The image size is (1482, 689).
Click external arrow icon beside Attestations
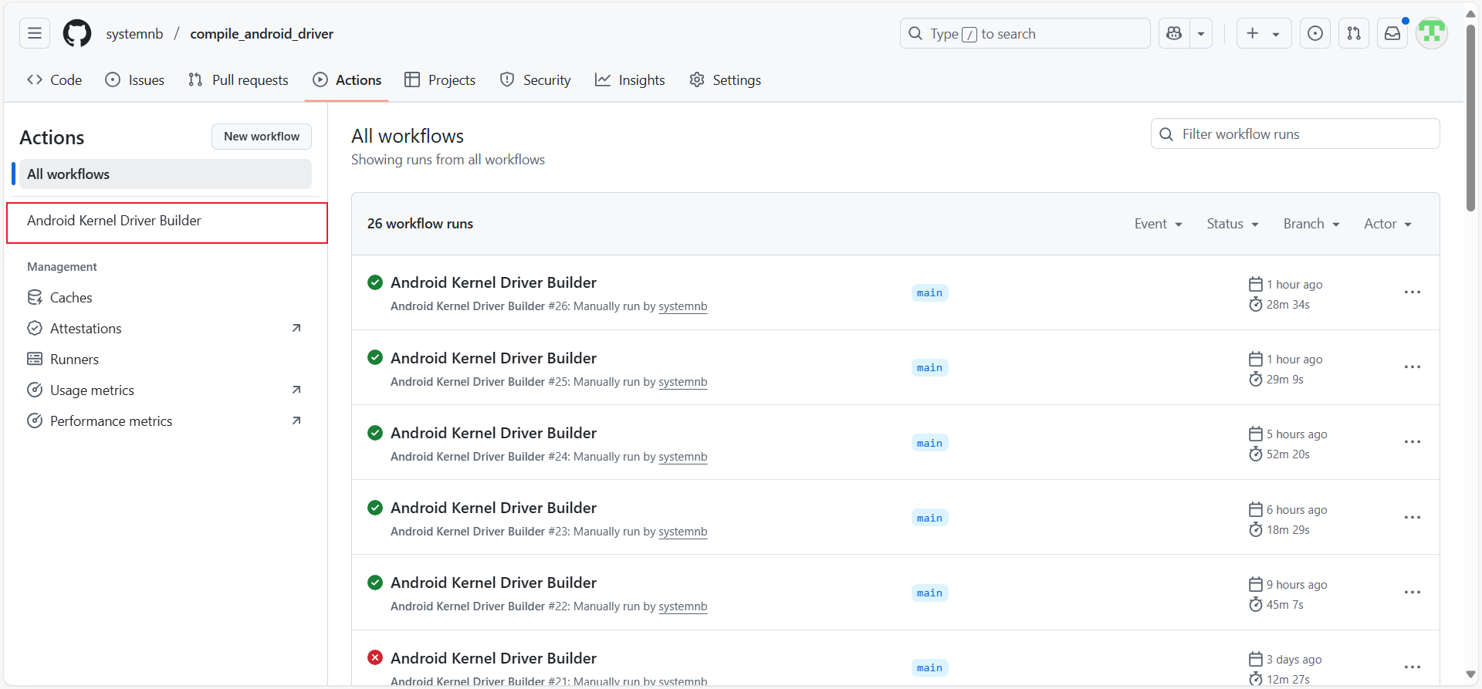[296, 328]
